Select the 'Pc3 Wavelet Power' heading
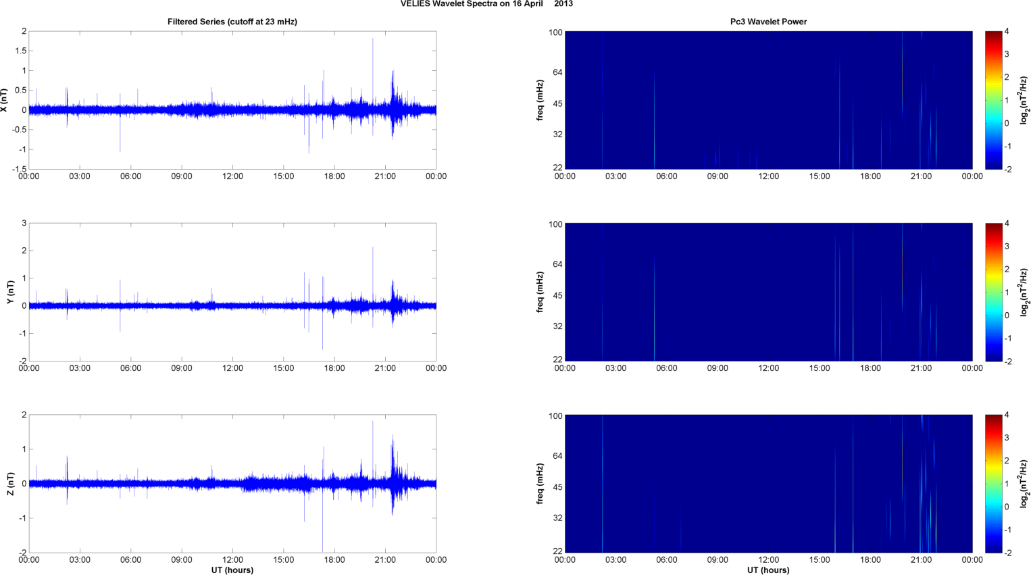The image size is (1031, 575). 768,22
